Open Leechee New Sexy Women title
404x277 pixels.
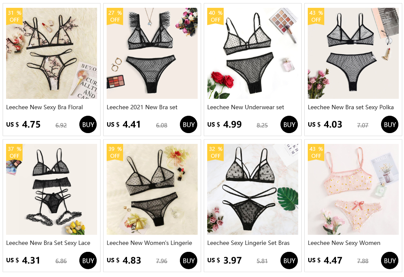344,243
